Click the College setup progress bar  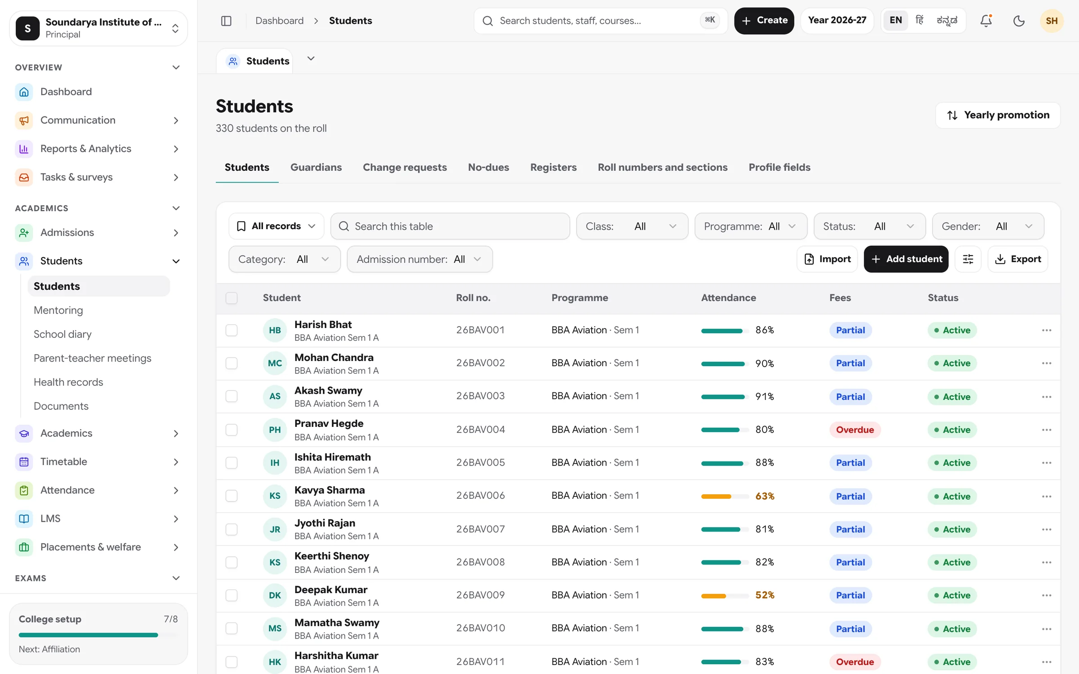coord(98,635)
